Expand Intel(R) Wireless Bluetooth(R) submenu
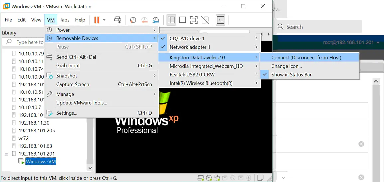384x182 pixels. click(256, 83)
